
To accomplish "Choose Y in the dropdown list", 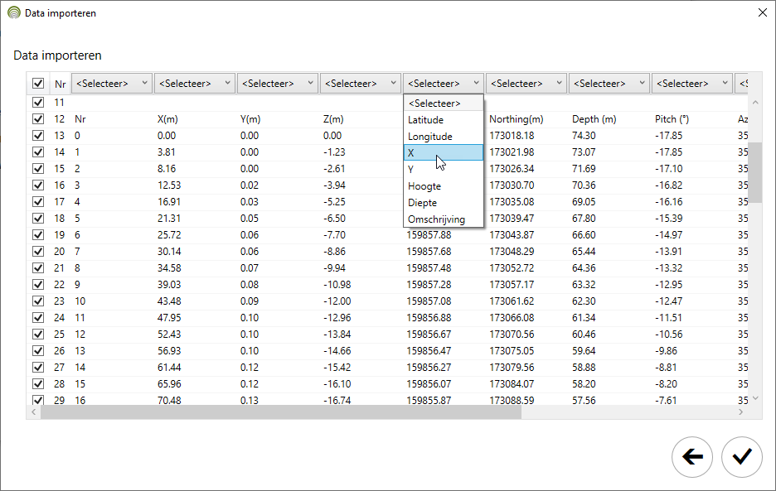I will click(444, 170).
